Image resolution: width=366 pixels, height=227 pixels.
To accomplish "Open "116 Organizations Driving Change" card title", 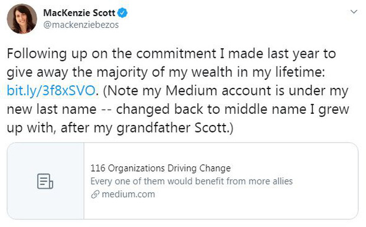I will click(x=161, y=168).
